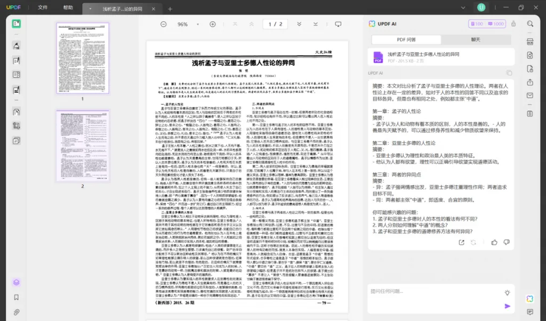Screen dimensions: 546x321
Task: Like the AI answer with thumbs up
Action: pyautogui.click(x=494, y=242)
